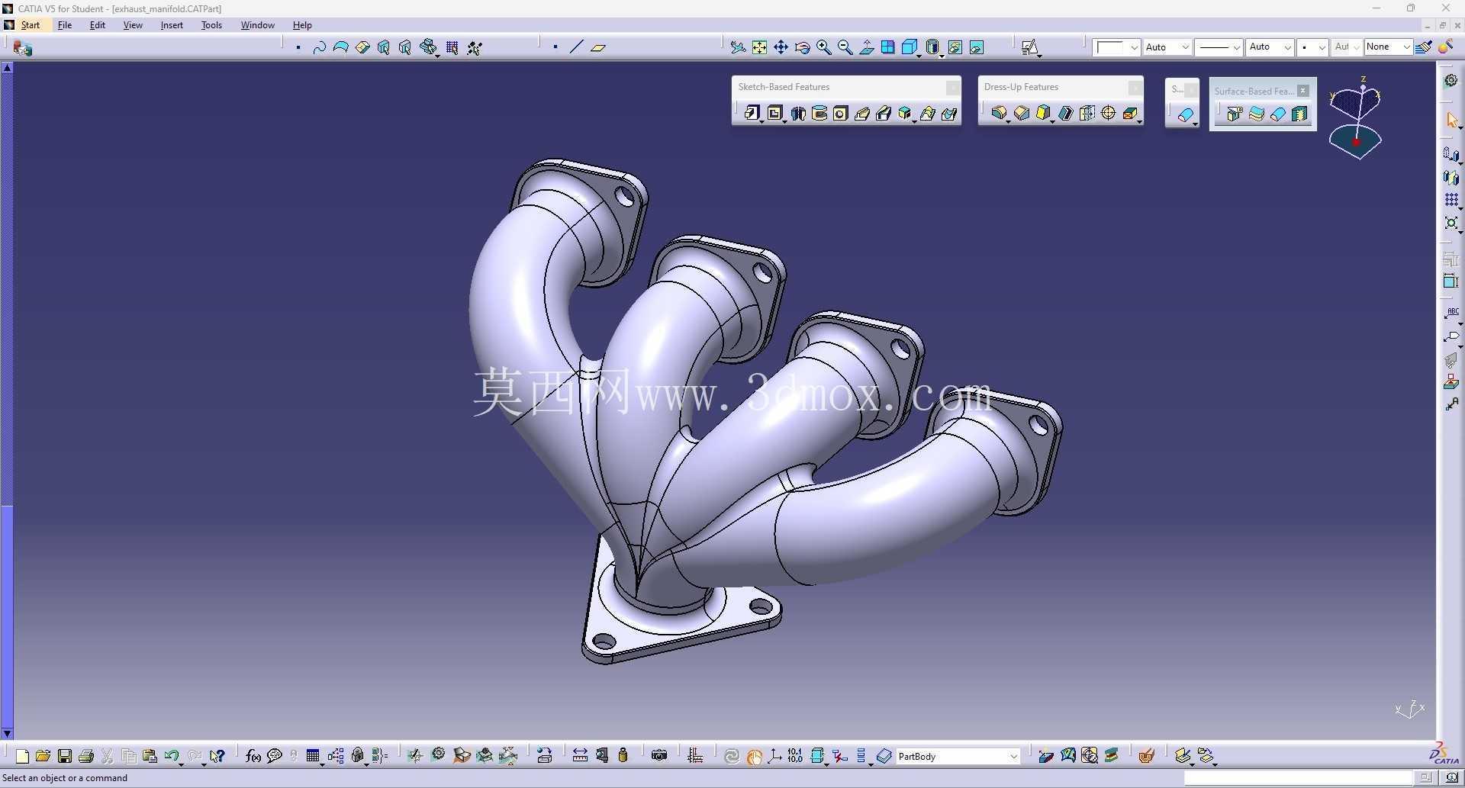Choose the Chamfer tool in Dress-Up Features
The image size is (1465, 788).
(1022, 114)
